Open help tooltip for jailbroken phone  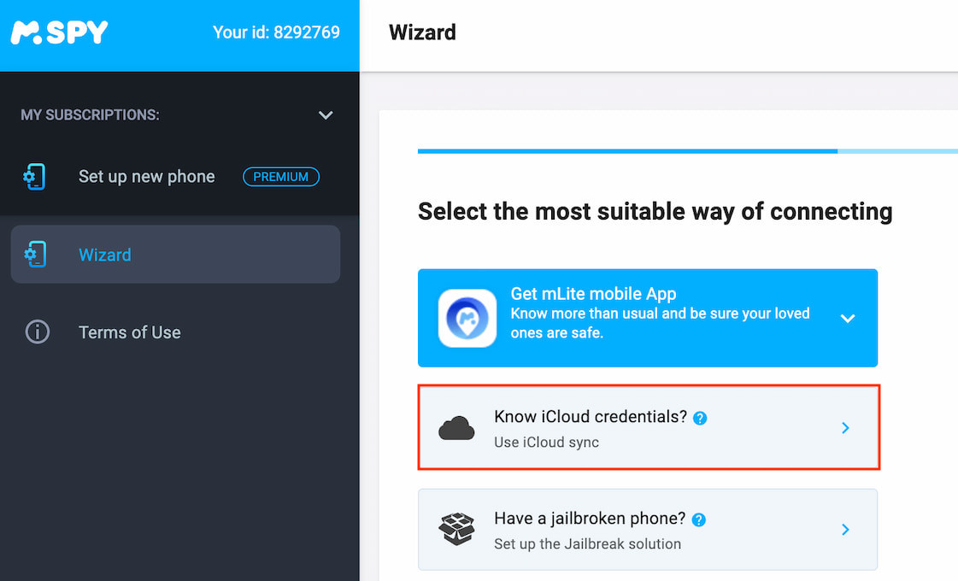point(698,519)
